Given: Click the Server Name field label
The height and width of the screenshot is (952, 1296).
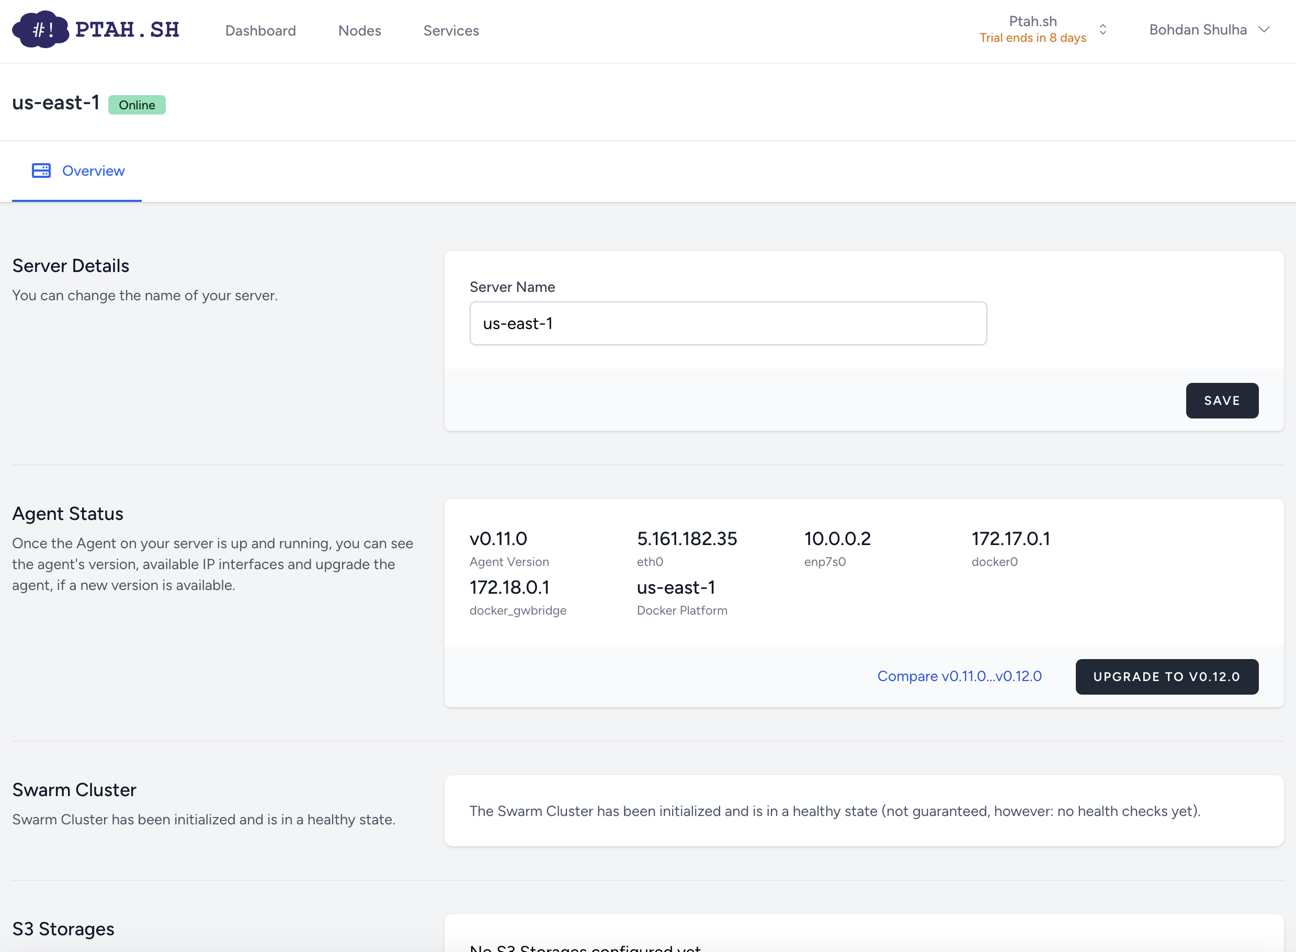Looking at the screenshot, I should (513, 287).
